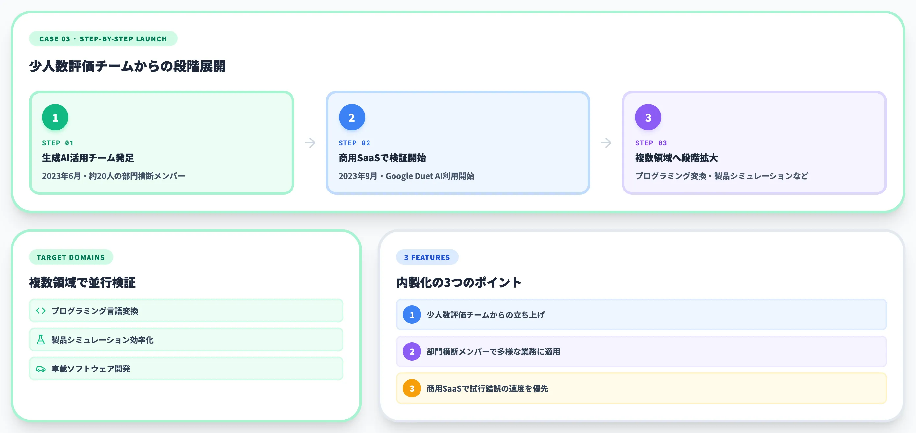Click the flask icon beside 製品シミュレーション効率化
The width and height of the screenshot is (916, 433).
pyautogui.click(x=41, y=340)
